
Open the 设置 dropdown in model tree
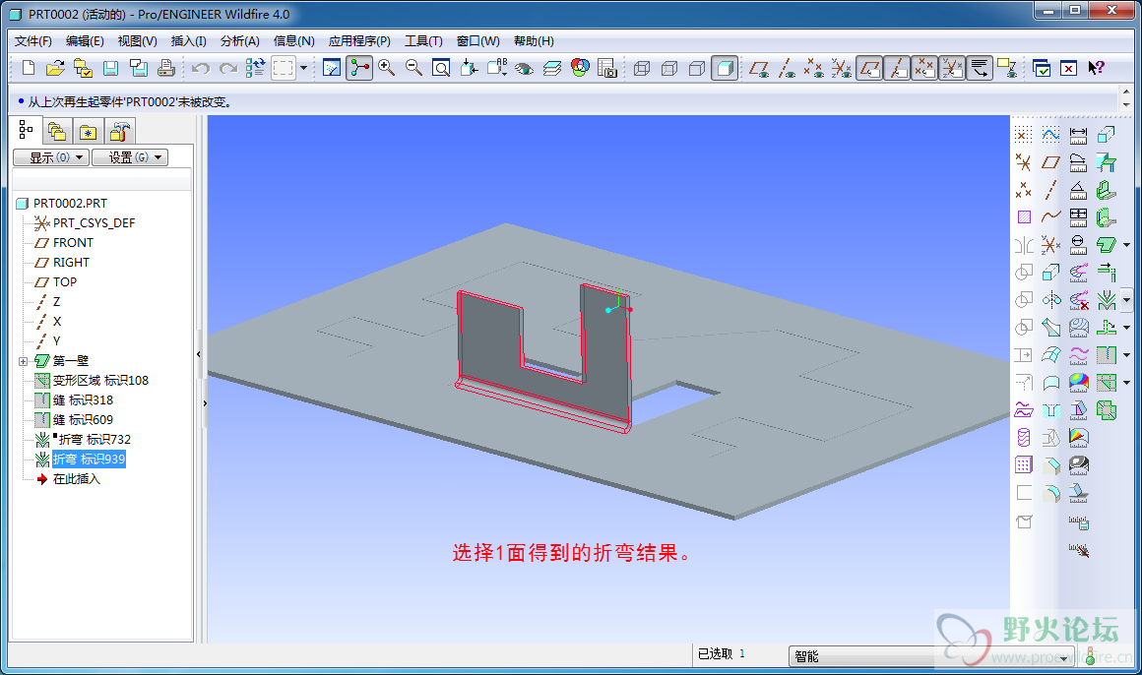[x=130, y=157]
